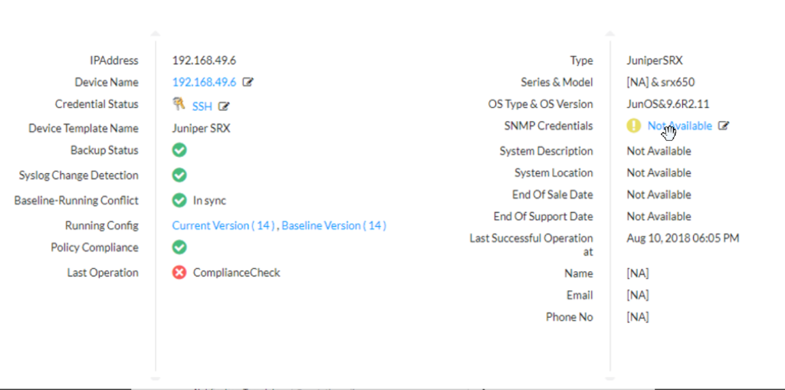Click the Backup Status green checkmark
The width and height of the screenshot is (785, 390).
click(179, 150)
